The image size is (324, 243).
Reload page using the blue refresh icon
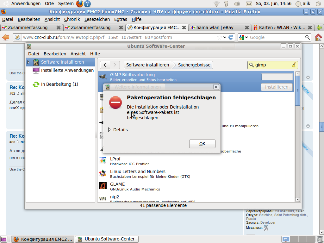point(231,37)
